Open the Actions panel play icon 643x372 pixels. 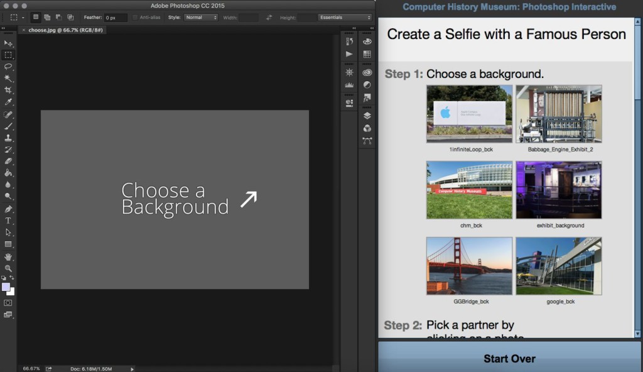349,54
